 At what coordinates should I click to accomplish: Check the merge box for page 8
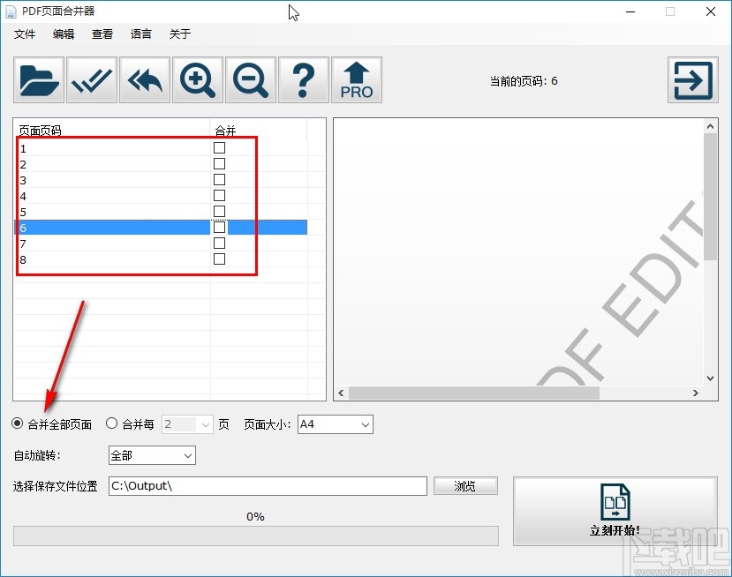pos(217,259)
